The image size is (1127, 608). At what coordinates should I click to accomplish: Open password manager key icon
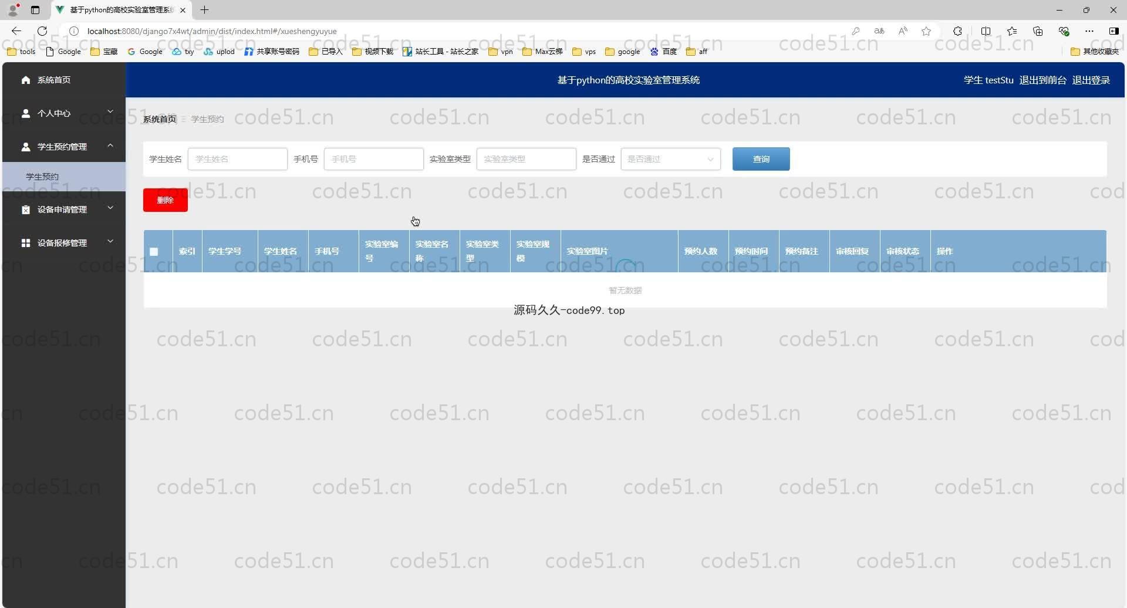856,31
